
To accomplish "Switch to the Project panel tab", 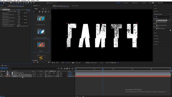I will (x=2, y=6).
